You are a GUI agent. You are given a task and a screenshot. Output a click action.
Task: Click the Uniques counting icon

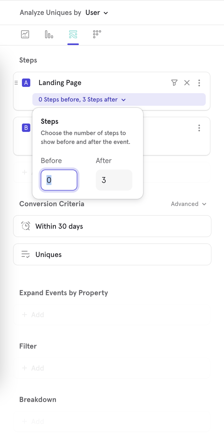pyautogui.click(x=25, y=254)
